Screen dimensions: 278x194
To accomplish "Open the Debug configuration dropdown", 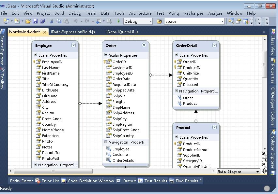I will pos(150,21).
